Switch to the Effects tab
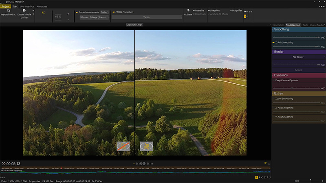This screenshot has height=183, width=326. point(304,25)
